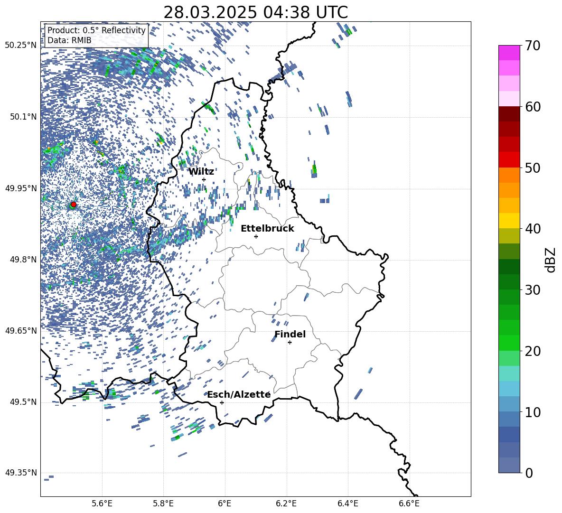562x513 pixels.
Task: Click the 5.8°E longitude label
Action: (x=163, y=504)
